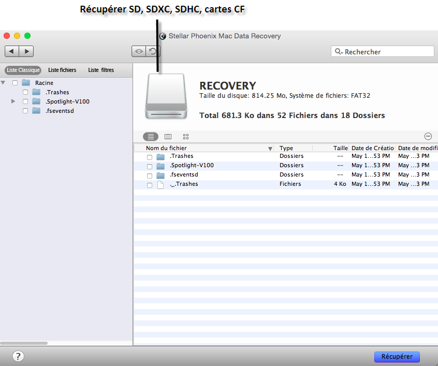Select .Trashes name in sidebar tree
438x366 pixels.
tap(57, 92)
